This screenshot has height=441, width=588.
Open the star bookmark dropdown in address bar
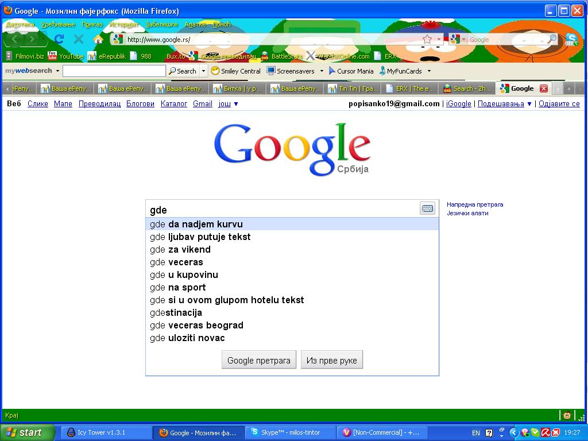(x=439, y=39)
